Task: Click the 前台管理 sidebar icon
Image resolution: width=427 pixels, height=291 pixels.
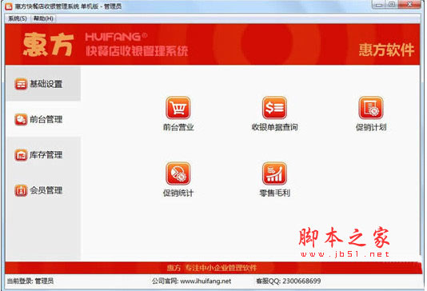Action: 21,119
